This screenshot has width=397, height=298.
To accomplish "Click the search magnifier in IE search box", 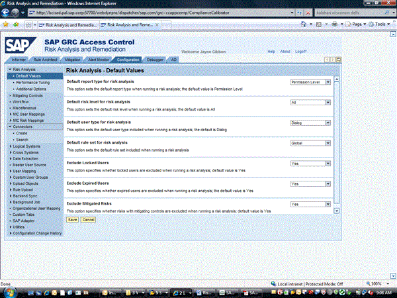I will point(387,13).
